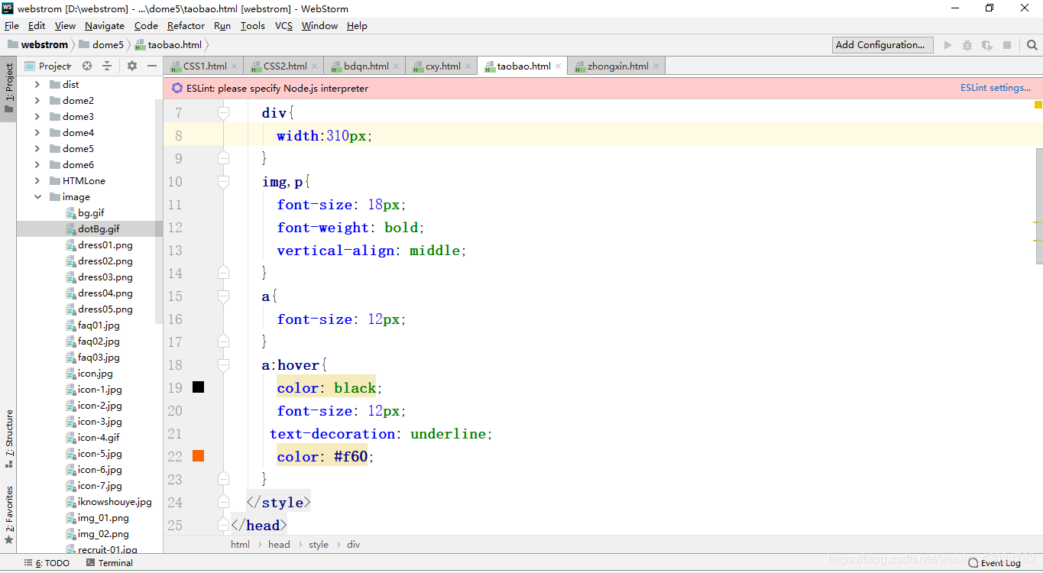Select icon-4.gif in the project tree
The height and width of the screenshot is (573, 1043).
[x=99, y=438]
